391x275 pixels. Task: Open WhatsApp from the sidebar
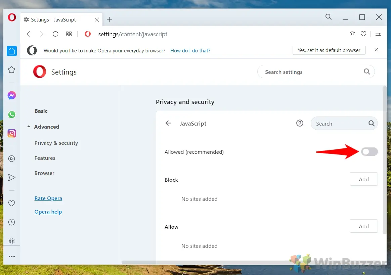click(12, 114)
